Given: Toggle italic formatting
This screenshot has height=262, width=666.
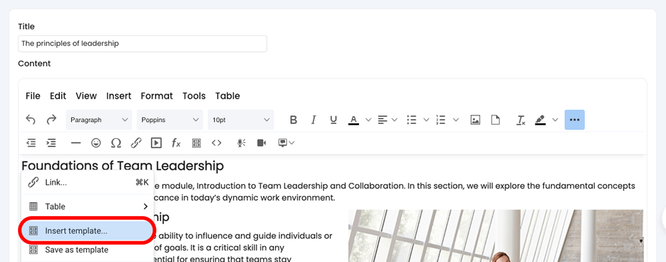Looking at the screenshot, I should click(314, 120).
